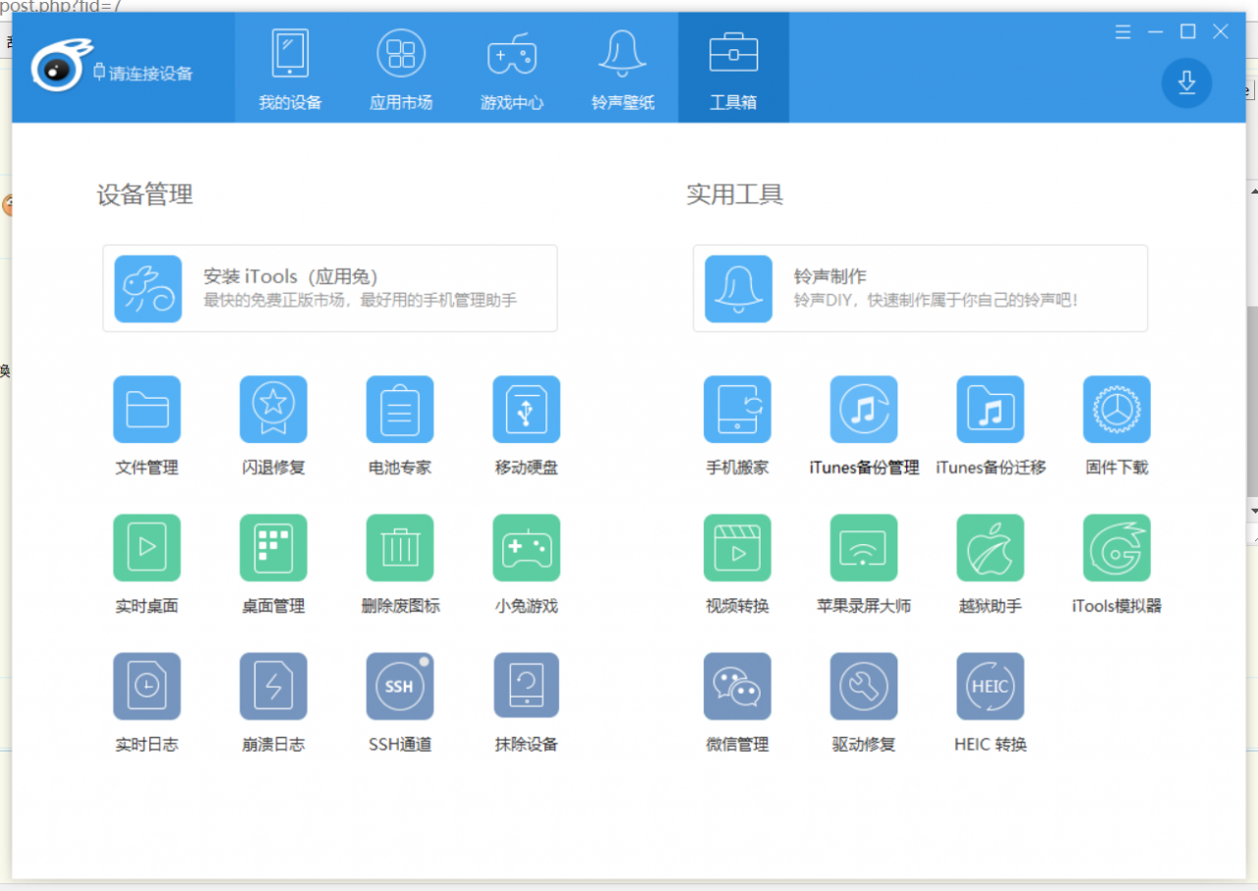Viewport: 1258px width, 891px height.
Task: Switch to 游戏中心 tab
Action: [512, 68]
